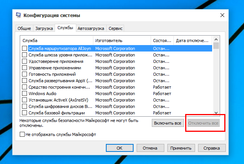Close the Конфигурация системы dialog
The width and height of the screenshot is (244, 164).
click(222, 15)
